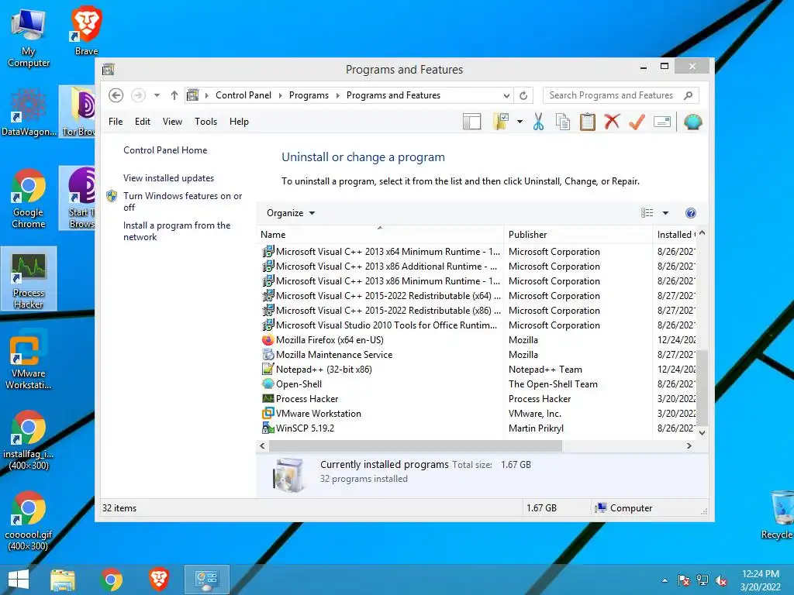Click Programs in the breadcrumb path
The height and width of the screenshot is (595, 794).
coord(309,95)
